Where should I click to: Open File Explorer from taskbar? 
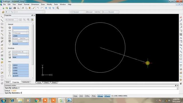[x=20, y=100]
